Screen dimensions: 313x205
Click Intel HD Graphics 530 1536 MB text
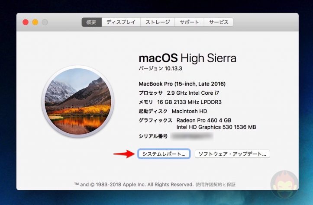point(216,127)
